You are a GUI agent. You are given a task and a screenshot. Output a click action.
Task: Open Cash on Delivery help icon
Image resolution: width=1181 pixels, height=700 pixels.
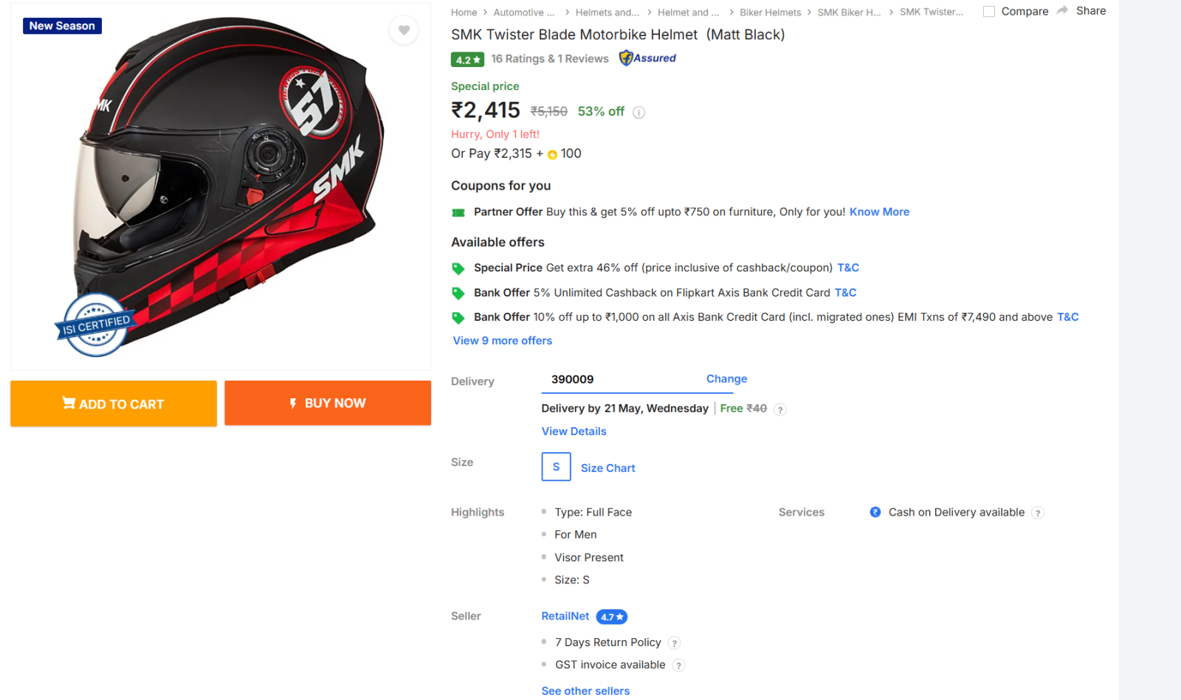(x=1038, y=513)
